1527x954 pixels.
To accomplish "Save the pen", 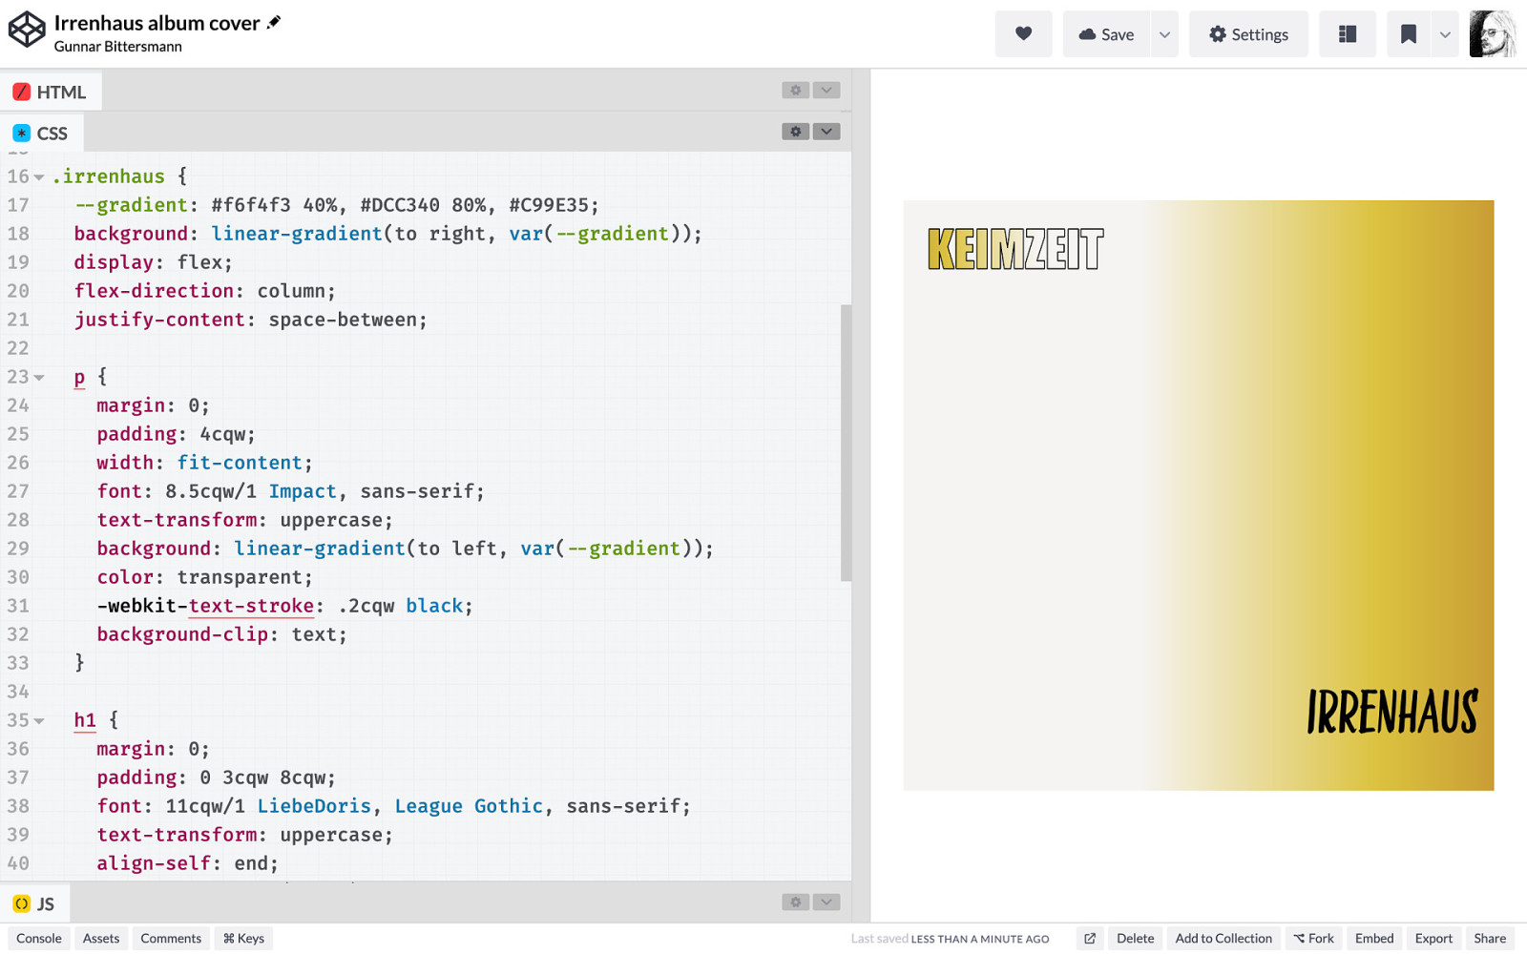I will tap(1106, 34).
